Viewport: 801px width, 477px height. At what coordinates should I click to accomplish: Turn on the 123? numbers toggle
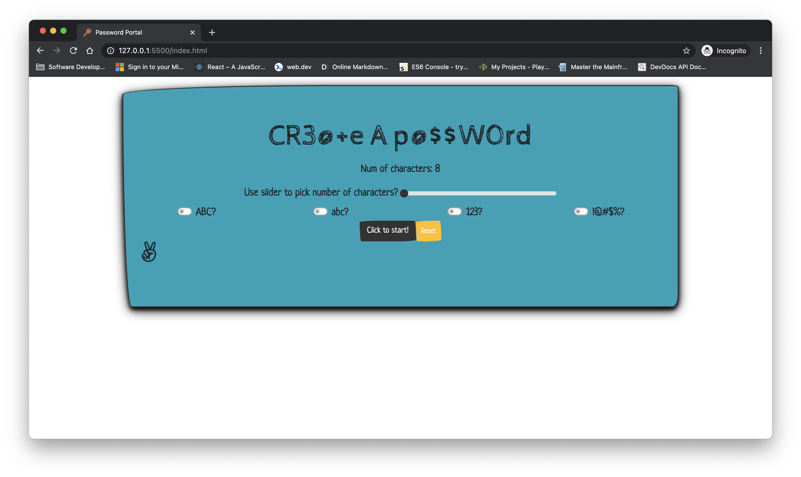pos(454,211)
